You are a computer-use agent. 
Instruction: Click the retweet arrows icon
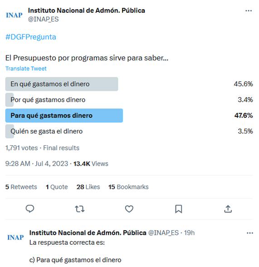pos(79,209)
